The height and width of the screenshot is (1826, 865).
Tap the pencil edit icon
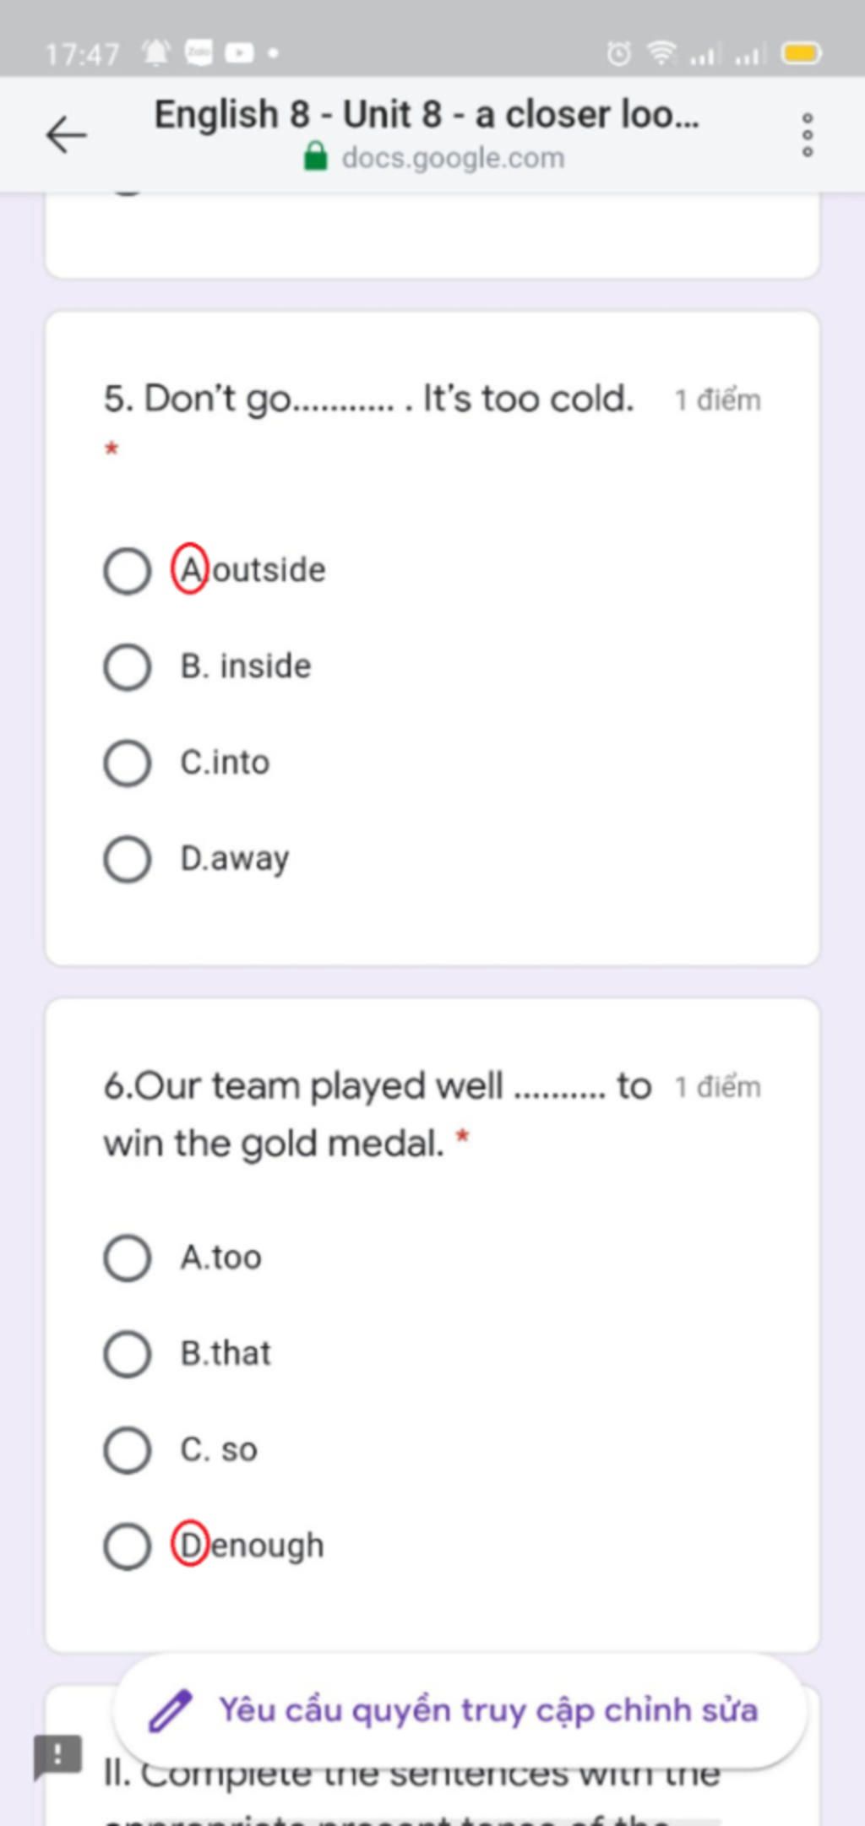click(170, 1710)
